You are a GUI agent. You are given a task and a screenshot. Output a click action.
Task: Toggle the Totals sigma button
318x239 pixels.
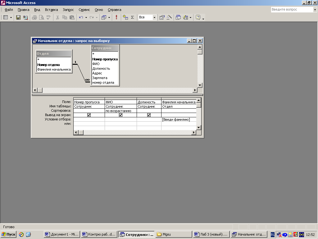(132, 17)
